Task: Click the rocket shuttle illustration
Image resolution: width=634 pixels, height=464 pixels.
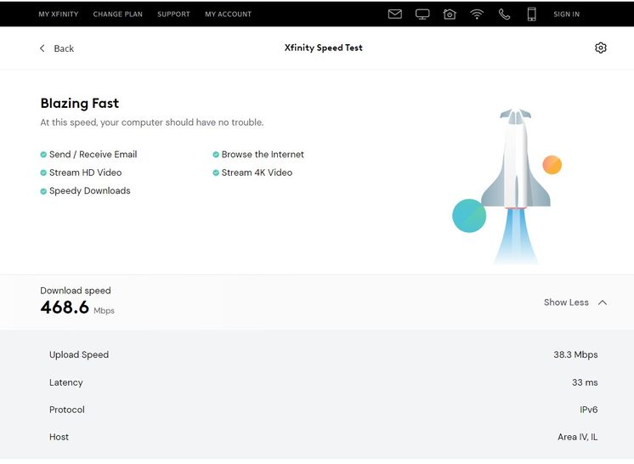Action: (x=516, y=186)
